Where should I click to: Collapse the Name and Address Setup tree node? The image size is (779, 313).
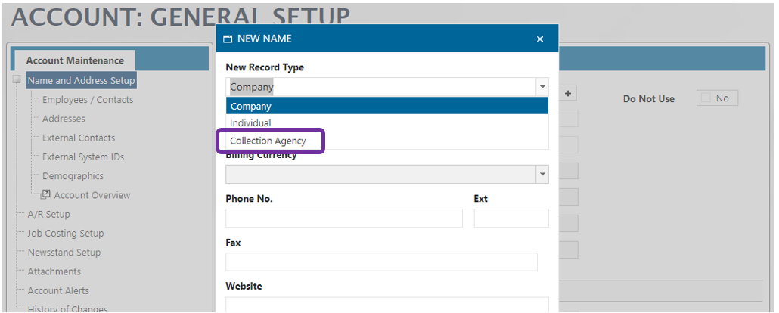17,80
